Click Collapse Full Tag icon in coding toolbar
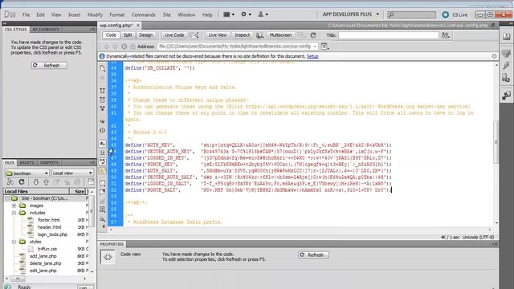This screenshot has width=514, height=289. point(103,91)
